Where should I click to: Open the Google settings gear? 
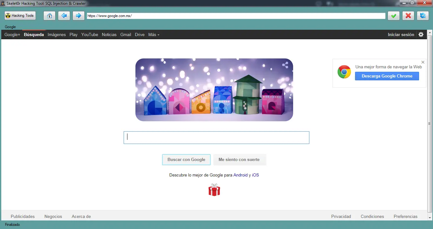point(421,34)
